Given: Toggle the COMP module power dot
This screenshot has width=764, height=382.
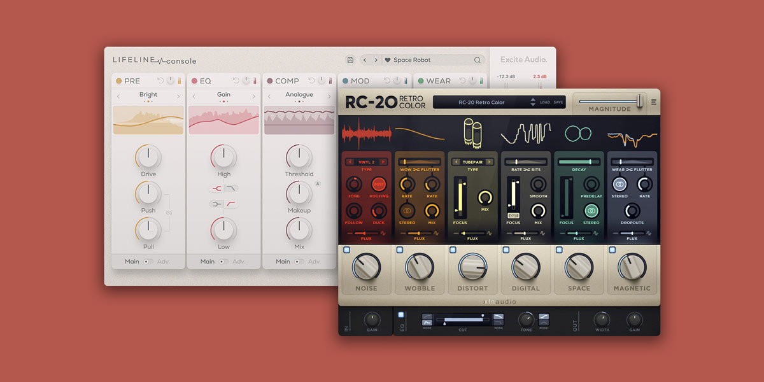Looking at the screenshot, I should pos(270,81).
